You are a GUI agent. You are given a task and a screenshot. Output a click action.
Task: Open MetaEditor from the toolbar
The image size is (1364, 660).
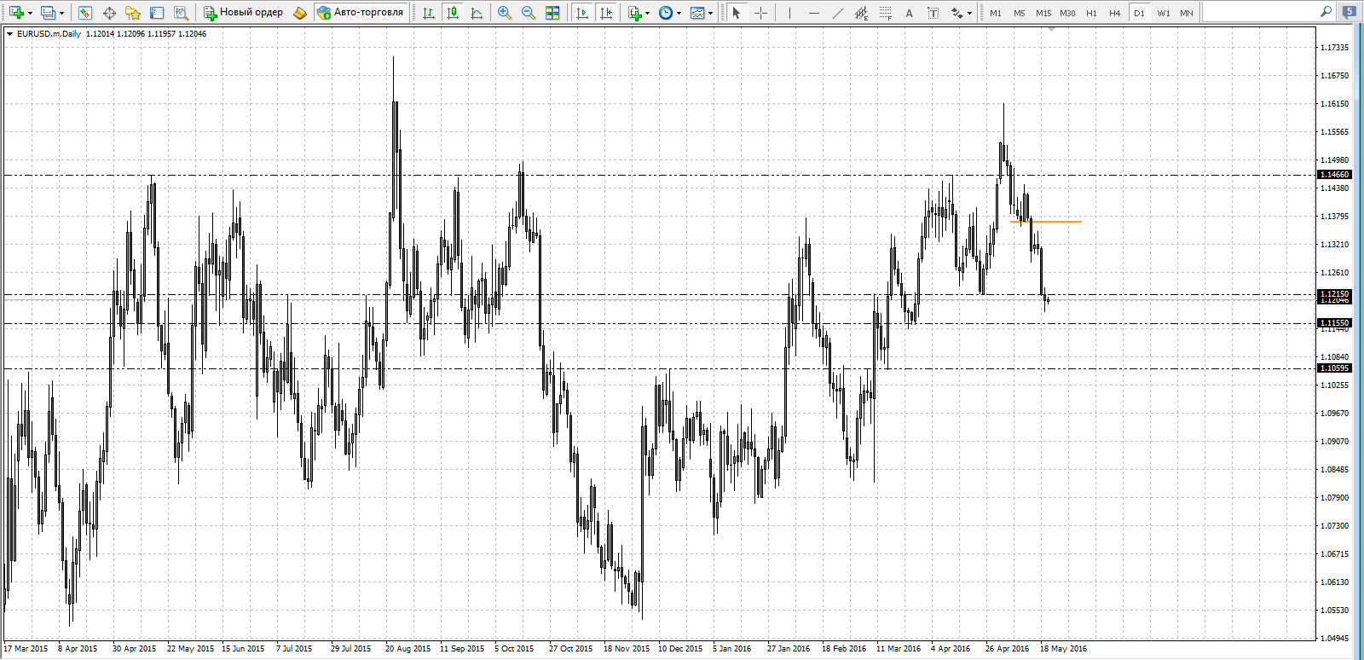tap(299, 13)
